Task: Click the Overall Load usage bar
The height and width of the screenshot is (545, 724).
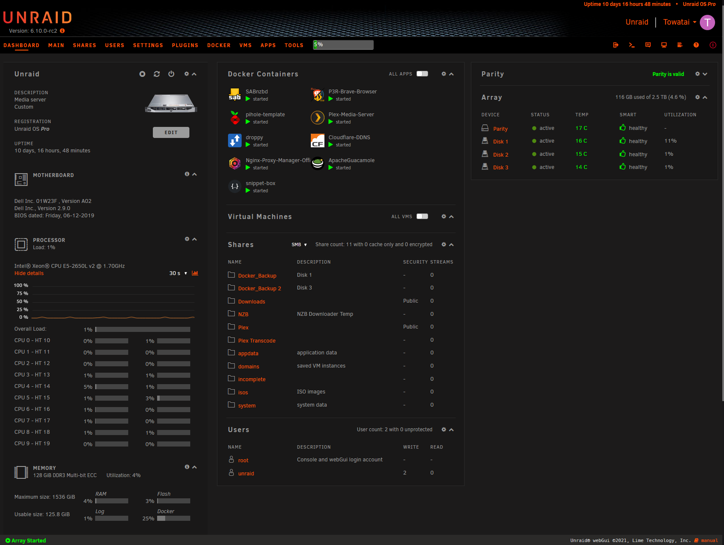Action: coord(143,329)
